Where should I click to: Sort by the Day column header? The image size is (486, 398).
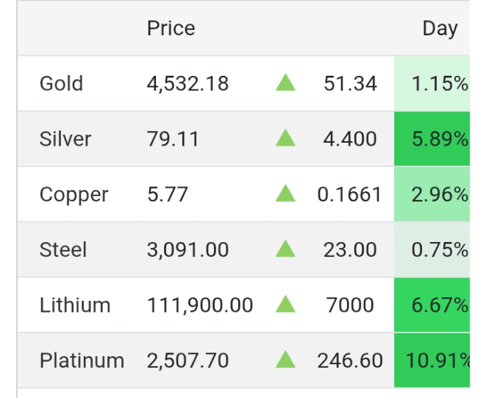point(440,29)
